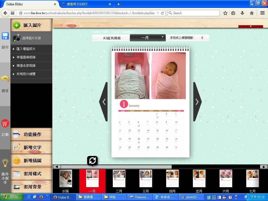Click thumbnail strip scroll right arrow
Screen dimensions: 268x201
tap(264, 167)
